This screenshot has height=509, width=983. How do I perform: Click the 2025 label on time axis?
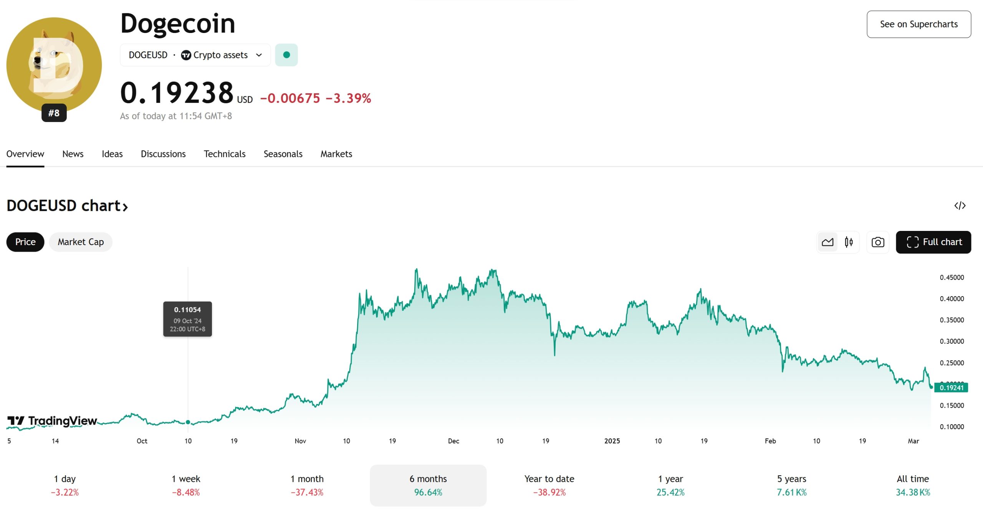612,441
